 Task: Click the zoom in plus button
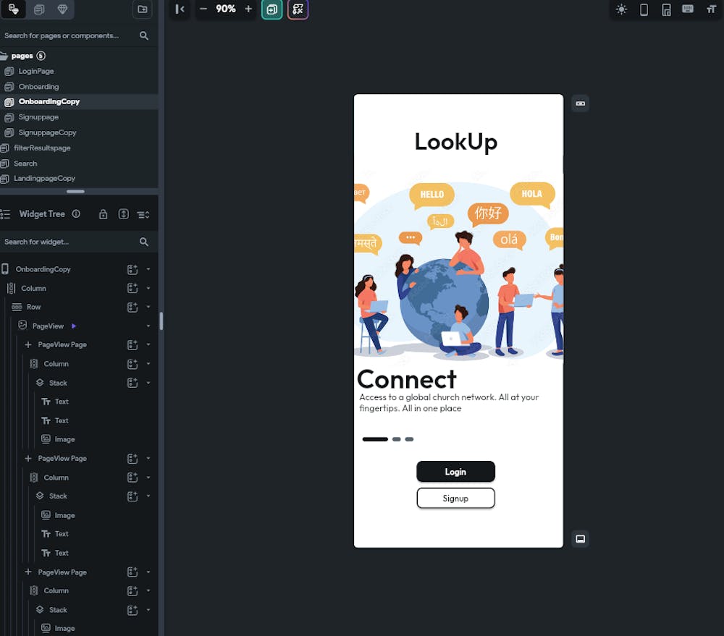pyautogui.click(x=248, y=9)
